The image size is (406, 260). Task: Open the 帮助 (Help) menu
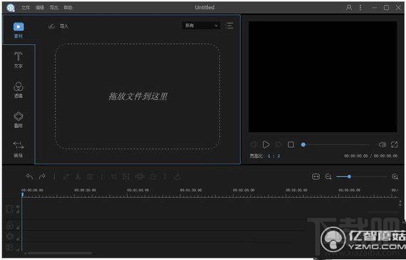click(x=68, y=8)
